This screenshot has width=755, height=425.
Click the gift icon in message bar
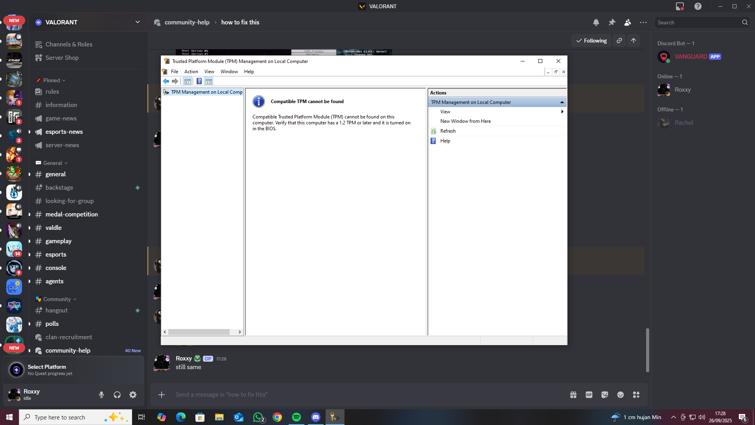point(573,395)
